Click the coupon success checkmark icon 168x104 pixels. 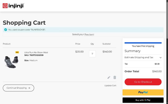pos(6,30)
